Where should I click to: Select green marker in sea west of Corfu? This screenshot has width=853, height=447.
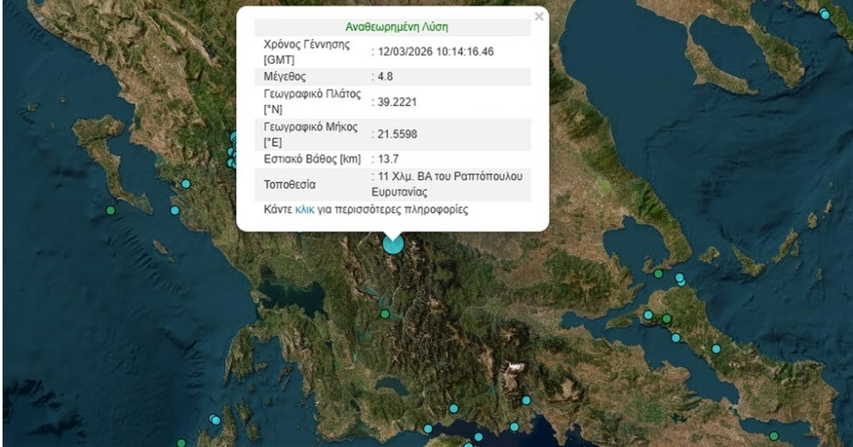(x=109, y=210)
